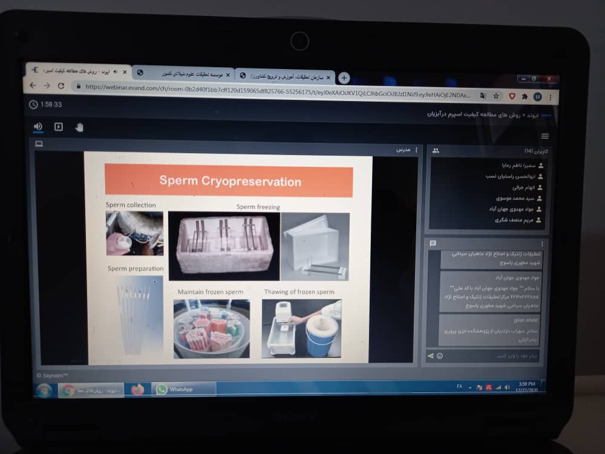The width and height of the screenshot is (605, 454).
Task: Bookmark this page with star icon
Action: 496,96
